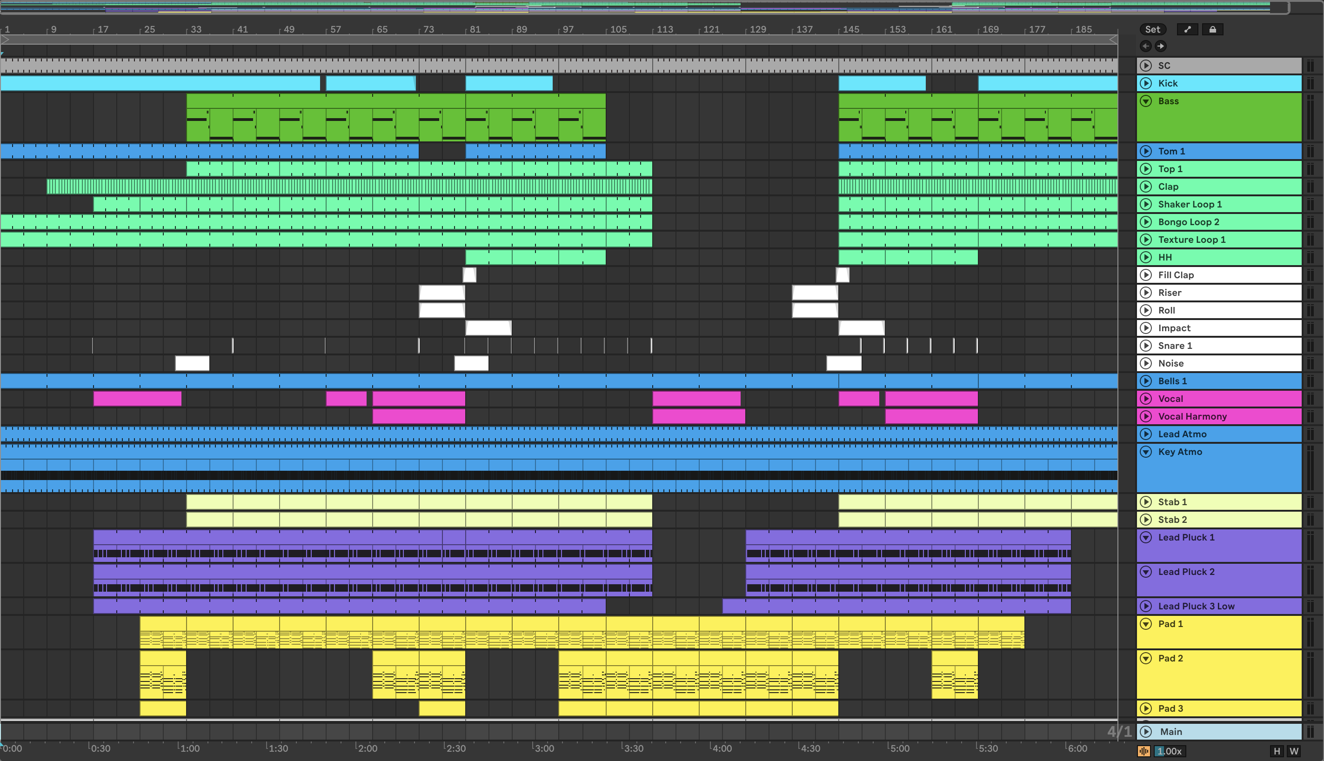Screen dimensions: 1324x761
Task: Collapse the Bass track with its fold arrow
Action: coord(1146,101)
